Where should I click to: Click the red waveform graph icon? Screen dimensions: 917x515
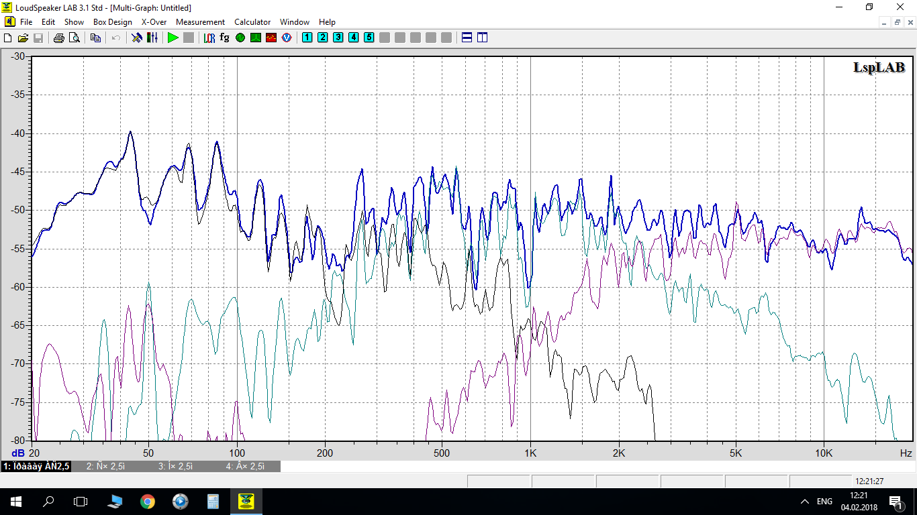[271, 38]
